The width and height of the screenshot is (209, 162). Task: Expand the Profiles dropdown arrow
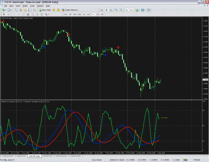point(11,10)
